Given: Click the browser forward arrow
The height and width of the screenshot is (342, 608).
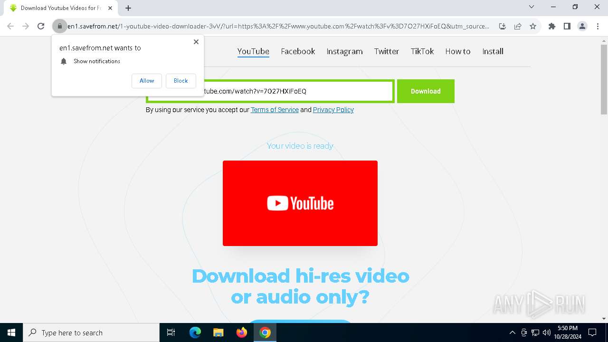Looking at the screenshot, I should [x=26, y=26].
